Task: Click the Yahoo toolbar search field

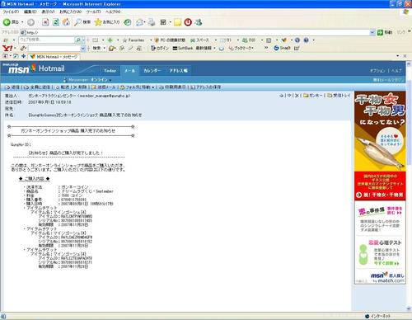Action: (x=54, y=49)
